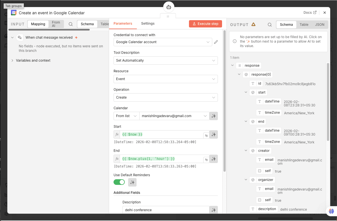Open the Tool Description dropdown
The width and height of the screenshot is (337, 221).
[x=165, y=61]
